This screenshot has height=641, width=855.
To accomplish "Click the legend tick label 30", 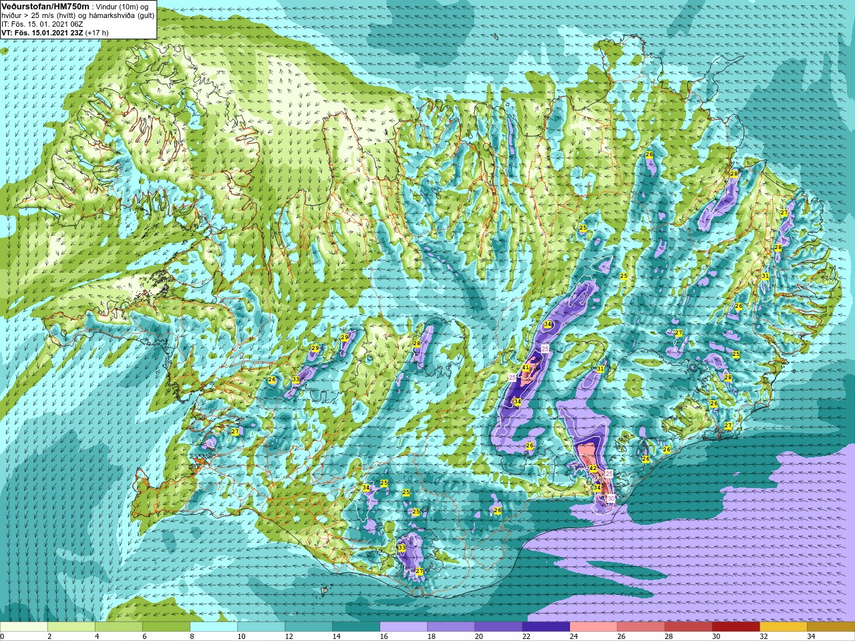I will [x=716, y=636].
